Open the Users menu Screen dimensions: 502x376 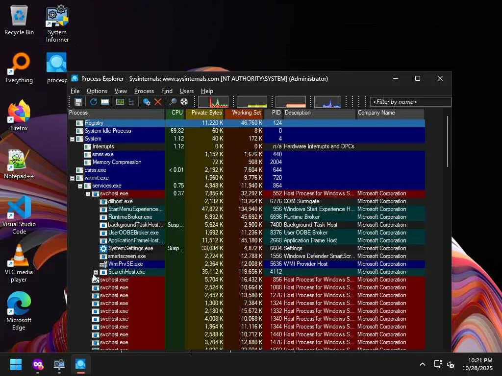point(187,91)
